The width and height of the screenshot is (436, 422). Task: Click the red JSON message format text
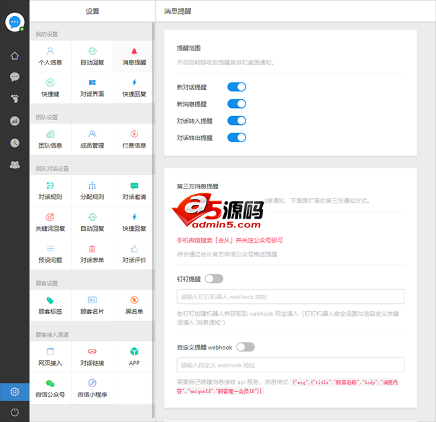click(x=288, y=386)
